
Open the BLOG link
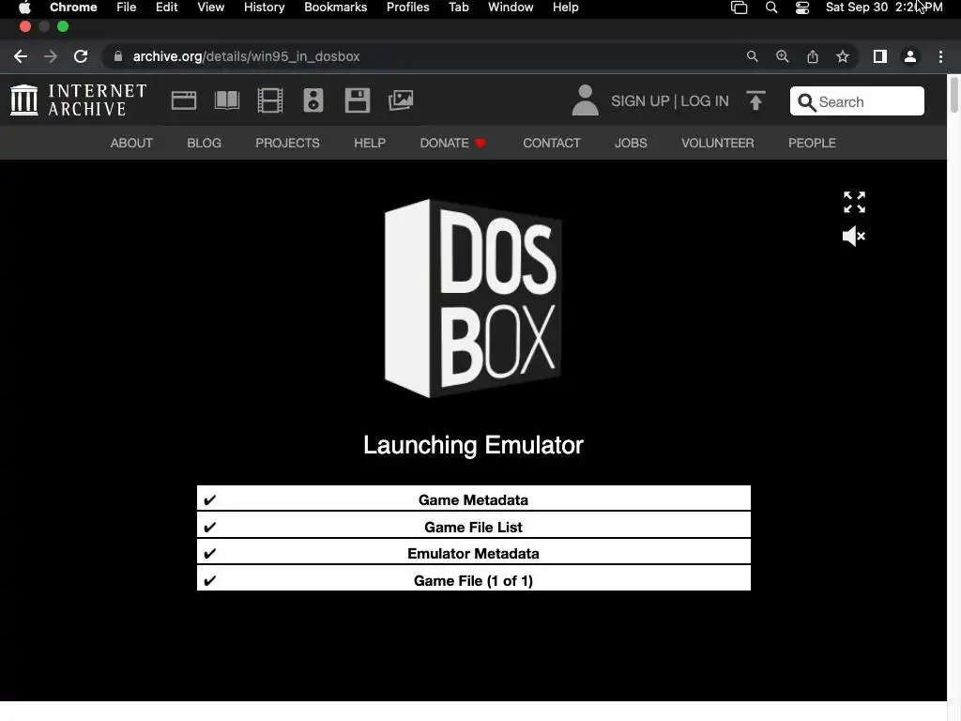[x=204, y=143]
